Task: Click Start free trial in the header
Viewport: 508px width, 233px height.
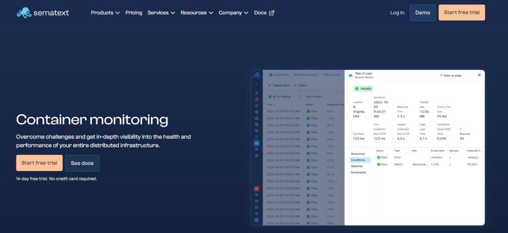Action: pos(462,12)
